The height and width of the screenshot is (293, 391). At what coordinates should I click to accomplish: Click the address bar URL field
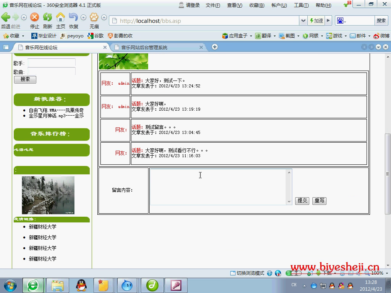pos(205,21)
